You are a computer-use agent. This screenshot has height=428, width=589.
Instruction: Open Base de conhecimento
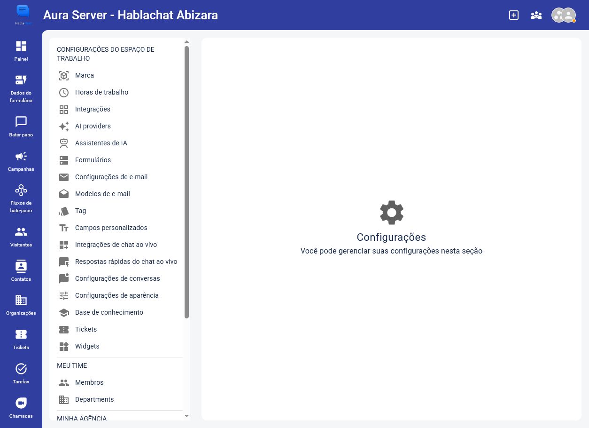pyautogui.click(x=109, y=312)
